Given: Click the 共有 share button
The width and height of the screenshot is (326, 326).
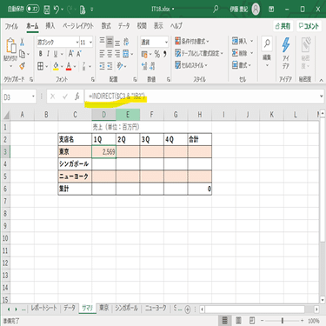Looking at the screenshot, I should tap(283, 26).
